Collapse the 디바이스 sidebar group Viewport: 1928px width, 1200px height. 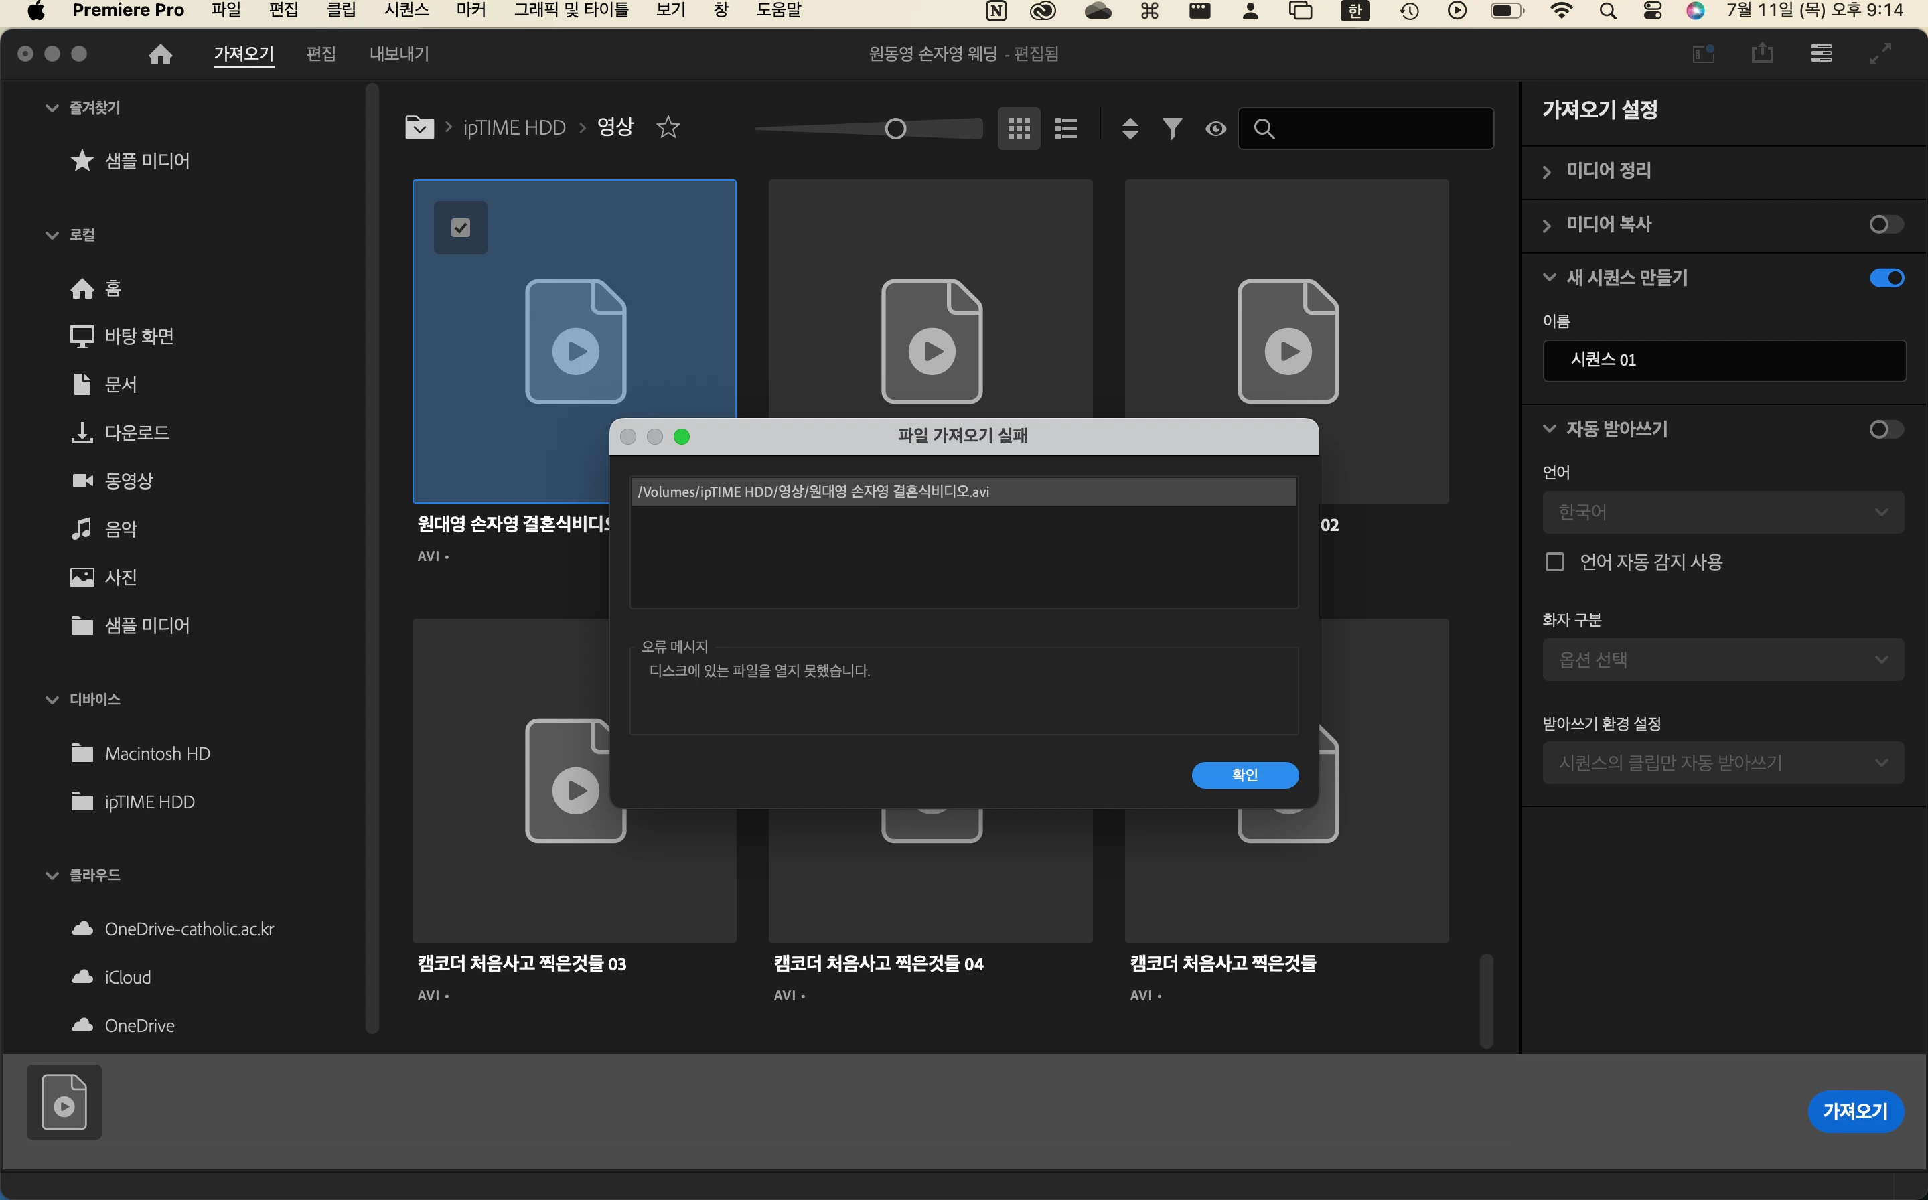point(52,700)
